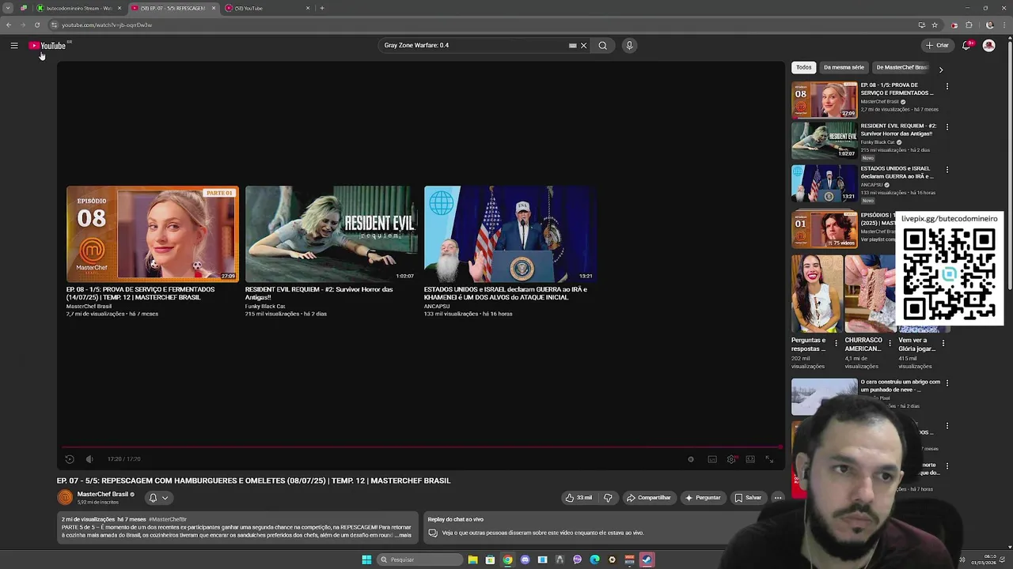Click the Compartilhar share button
The height and width of the screenshot is (569, 1013).
click(x=648, y=498)
